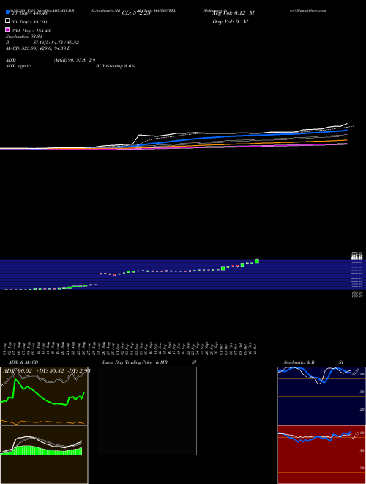
Task: Select the 50 Day average value text
Action: [x=29, y=22]
